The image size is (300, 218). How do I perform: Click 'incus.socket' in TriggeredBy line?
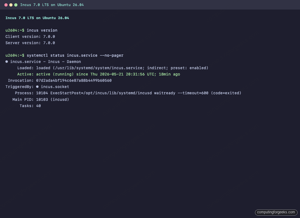click(55, 87)
